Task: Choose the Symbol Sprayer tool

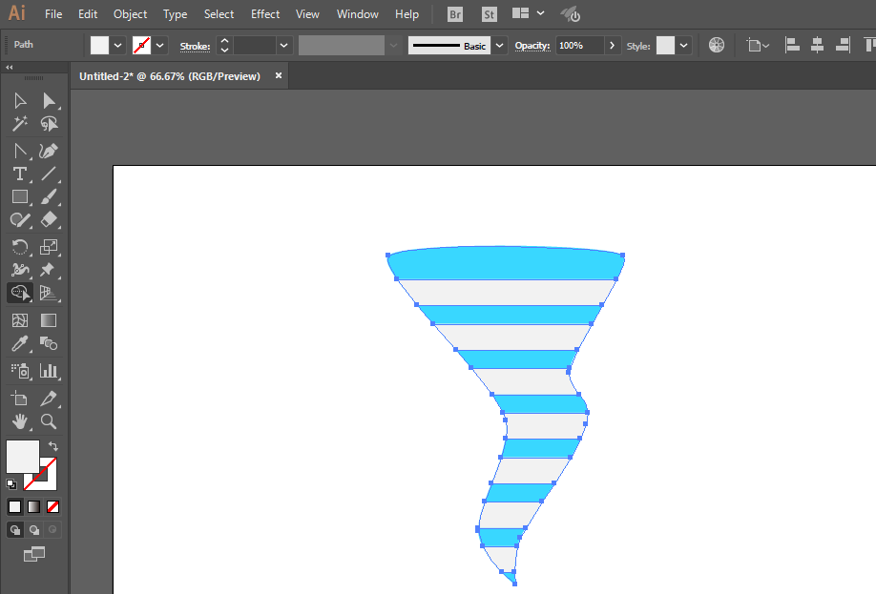Action: point(20,371)
